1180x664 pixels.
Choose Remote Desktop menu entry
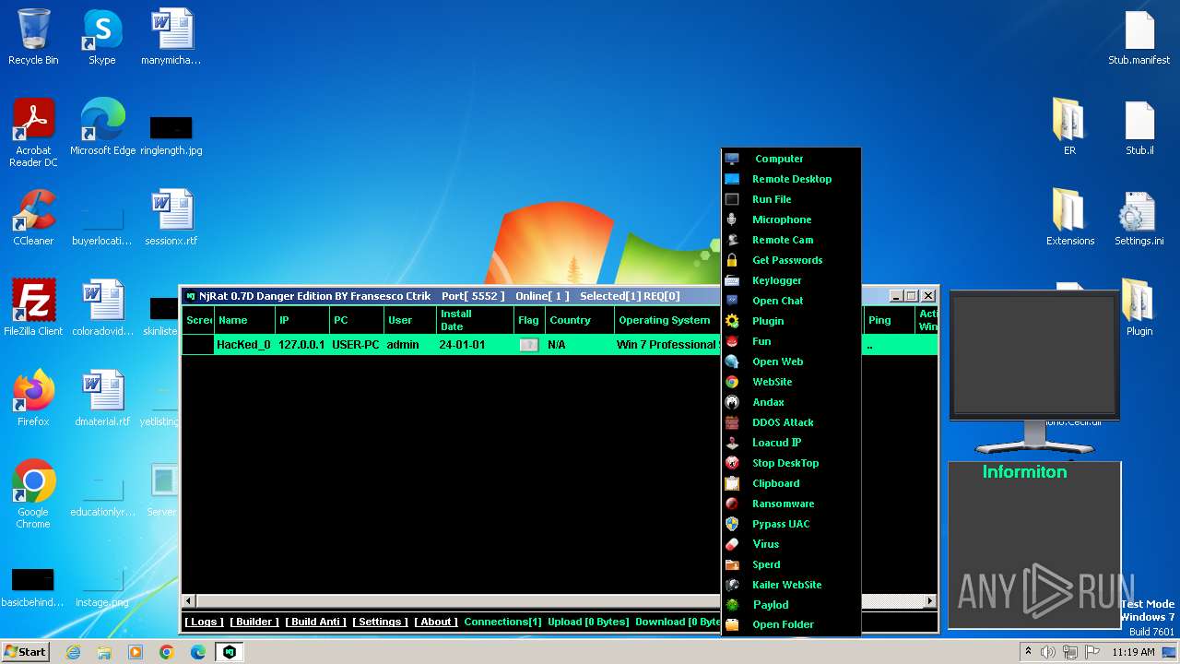tap(791, 179)
